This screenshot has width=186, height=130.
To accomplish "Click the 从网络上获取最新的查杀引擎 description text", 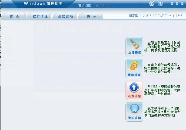I will click(x=162, y=90).
